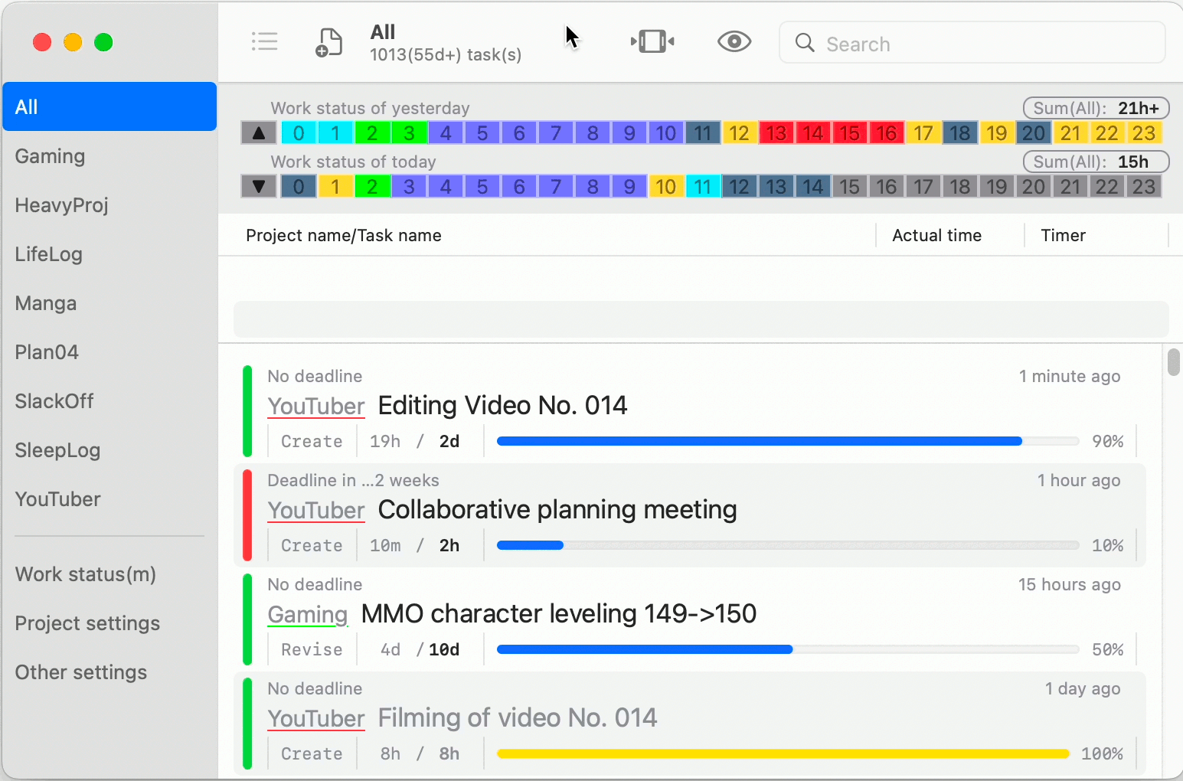Viewport: 1183px width, 781px height.
Task: Select the red hour 13 cell in yesterday's chart
Action: click(x=776, y=132)
